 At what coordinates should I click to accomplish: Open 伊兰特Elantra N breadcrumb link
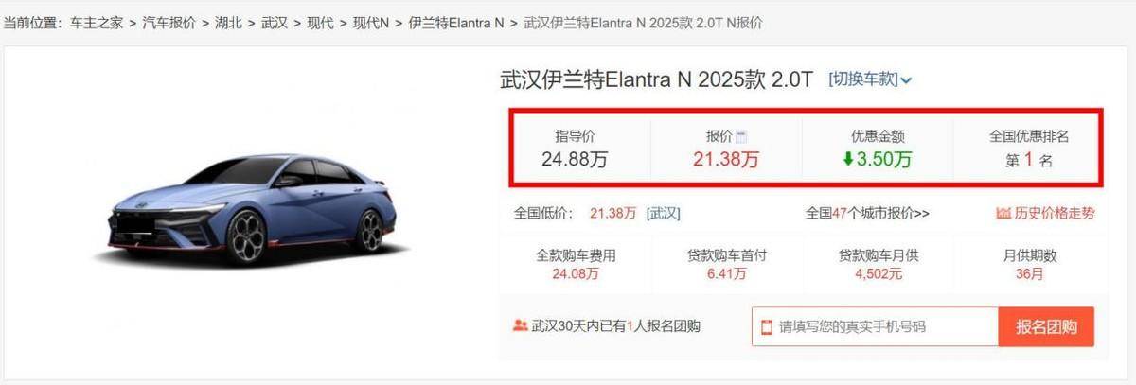pyautogui.click(x=455, y=22)
